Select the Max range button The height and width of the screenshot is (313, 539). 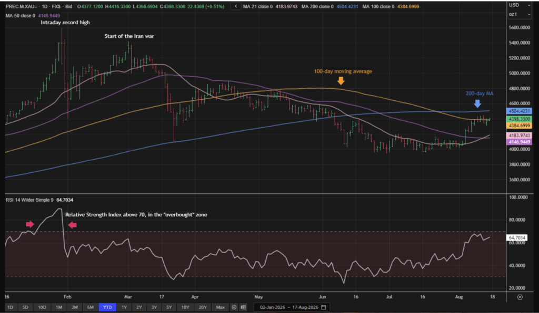click(220, 307)
